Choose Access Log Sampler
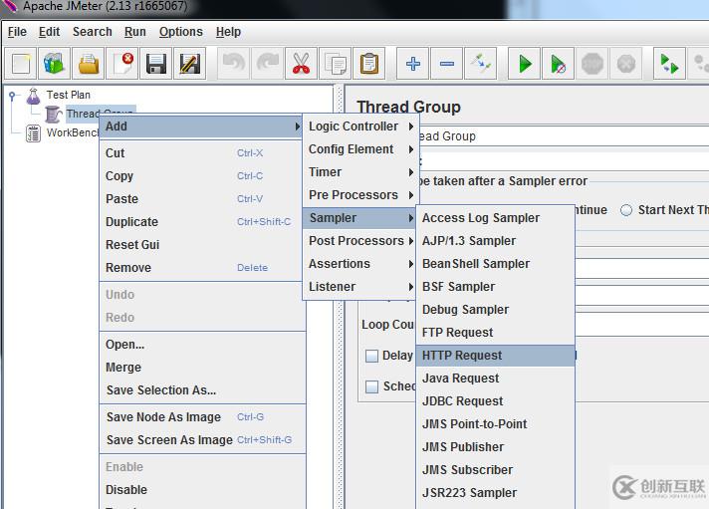This screenshot has width=709, height=509. 496,218
